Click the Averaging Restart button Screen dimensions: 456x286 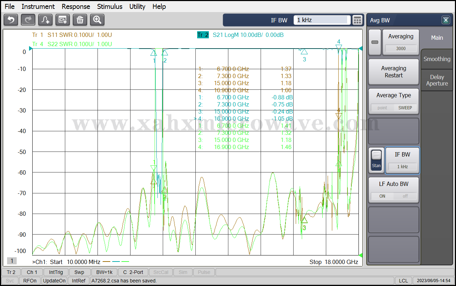coord(394,72)
